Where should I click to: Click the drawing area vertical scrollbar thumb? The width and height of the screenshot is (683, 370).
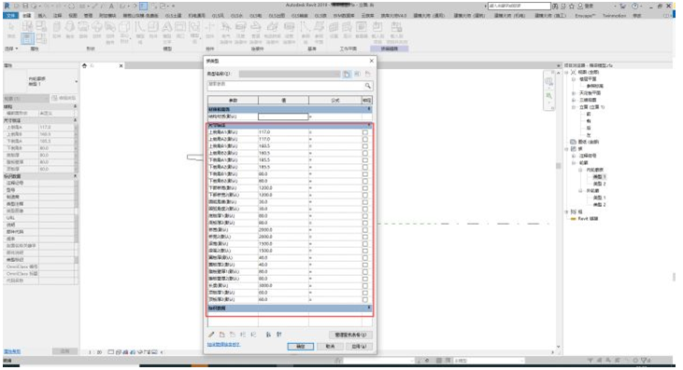coord(559,166)
